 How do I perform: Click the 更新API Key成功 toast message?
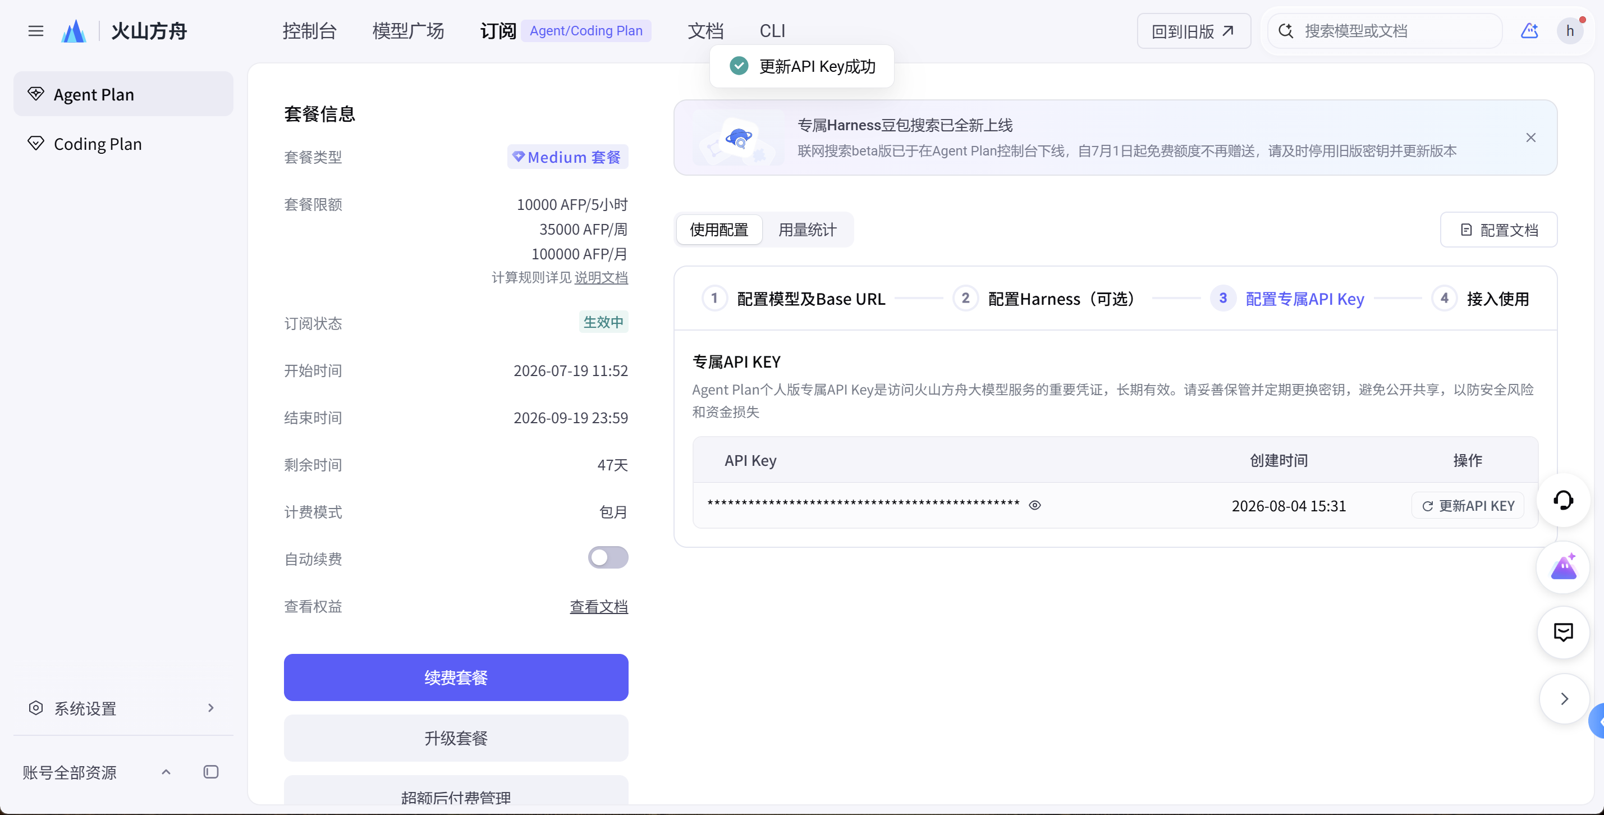pos(801,66)
